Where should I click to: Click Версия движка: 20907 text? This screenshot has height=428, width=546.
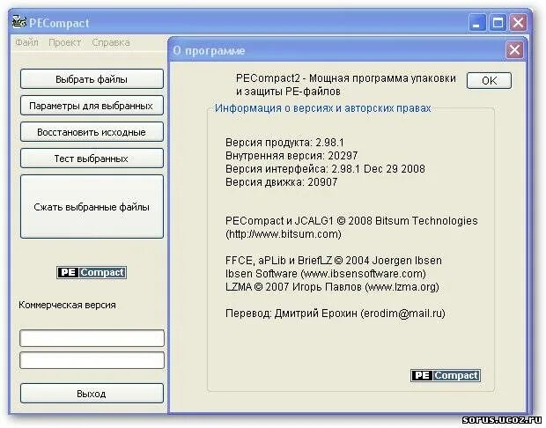pyautogui.click(x=281, y=182)
